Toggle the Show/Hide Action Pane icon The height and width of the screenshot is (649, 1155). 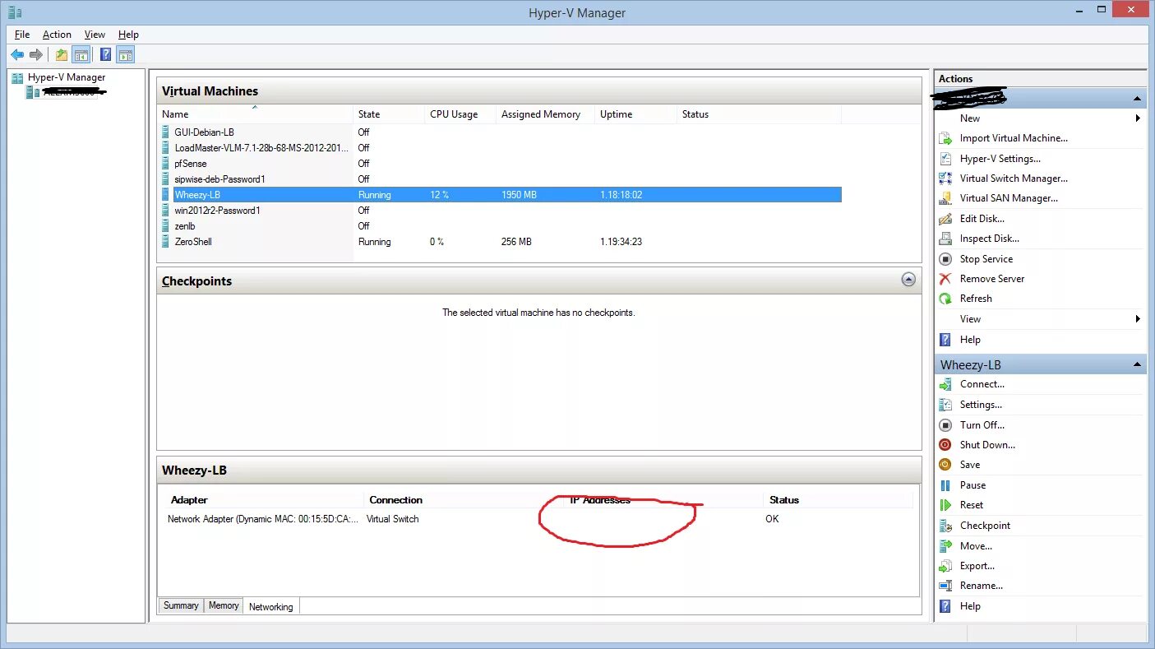125,55
